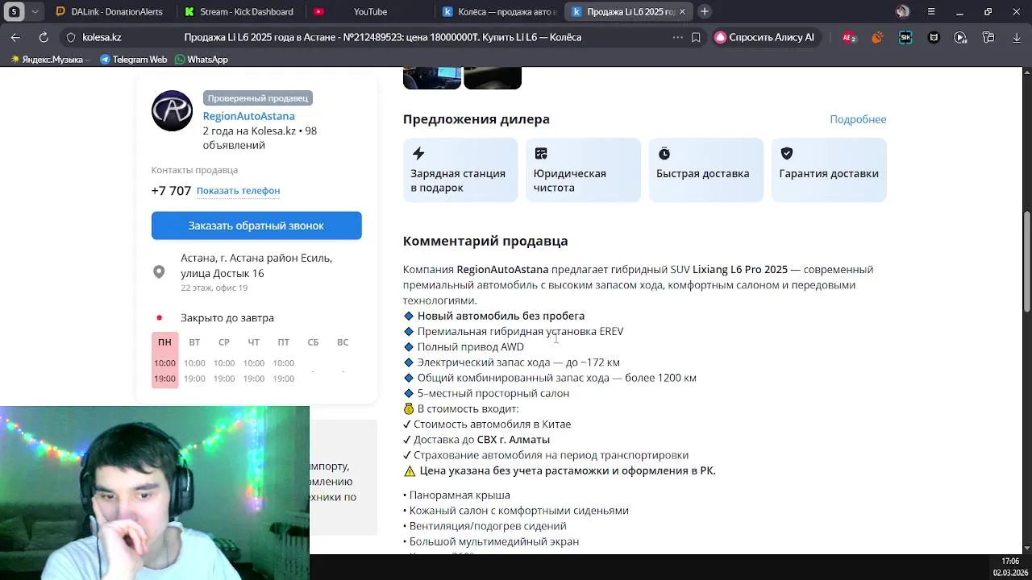Open the second dark car photo thumbnail

[x=493, y=78]
